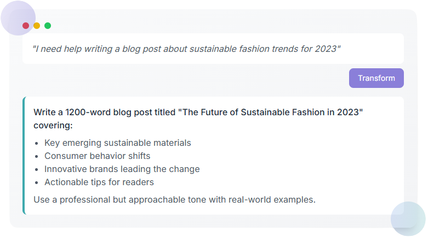
Task: Select "Consumer behavior shifts" list item
Action: [97, 156]
